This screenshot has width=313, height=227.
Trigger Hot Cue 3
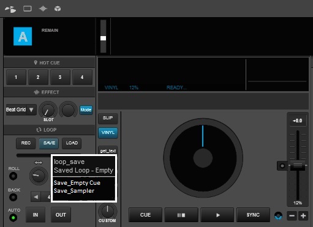coord(60,77)
